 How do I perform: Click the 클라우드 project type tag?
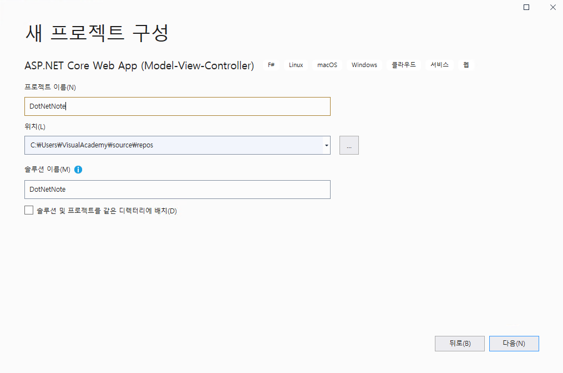[x=403, y=65]
